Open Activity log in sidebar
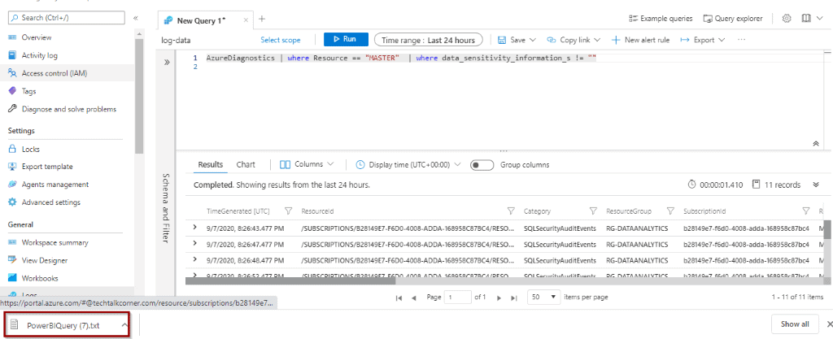 coord(39,55)
